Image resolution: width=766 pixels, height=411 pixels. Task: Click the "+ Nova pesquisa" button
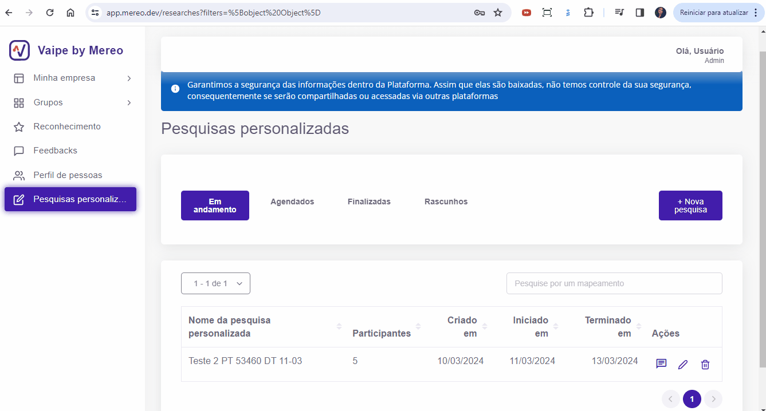click(x=690, y=205)
